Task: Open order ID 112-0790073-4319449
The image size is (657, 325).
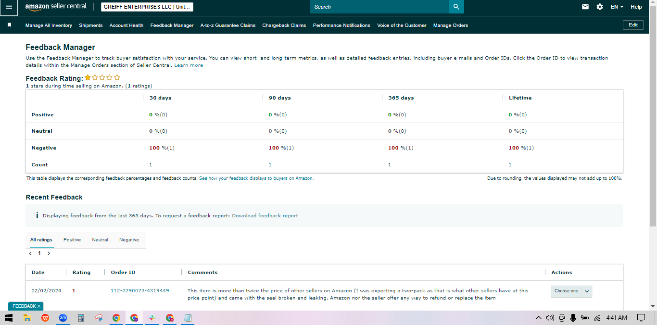Action: (140, 290)
